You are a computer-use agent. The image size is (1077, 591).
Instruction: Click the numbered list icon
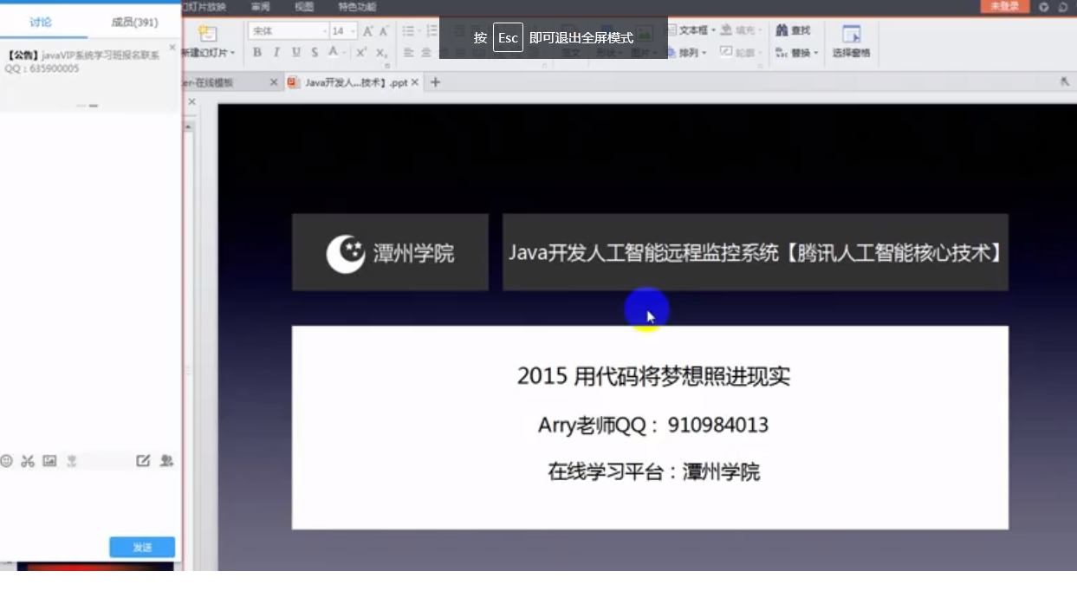431,31
